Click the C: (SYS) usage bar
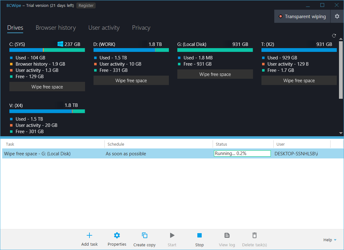The image size is (344, 250). [47, 50]
